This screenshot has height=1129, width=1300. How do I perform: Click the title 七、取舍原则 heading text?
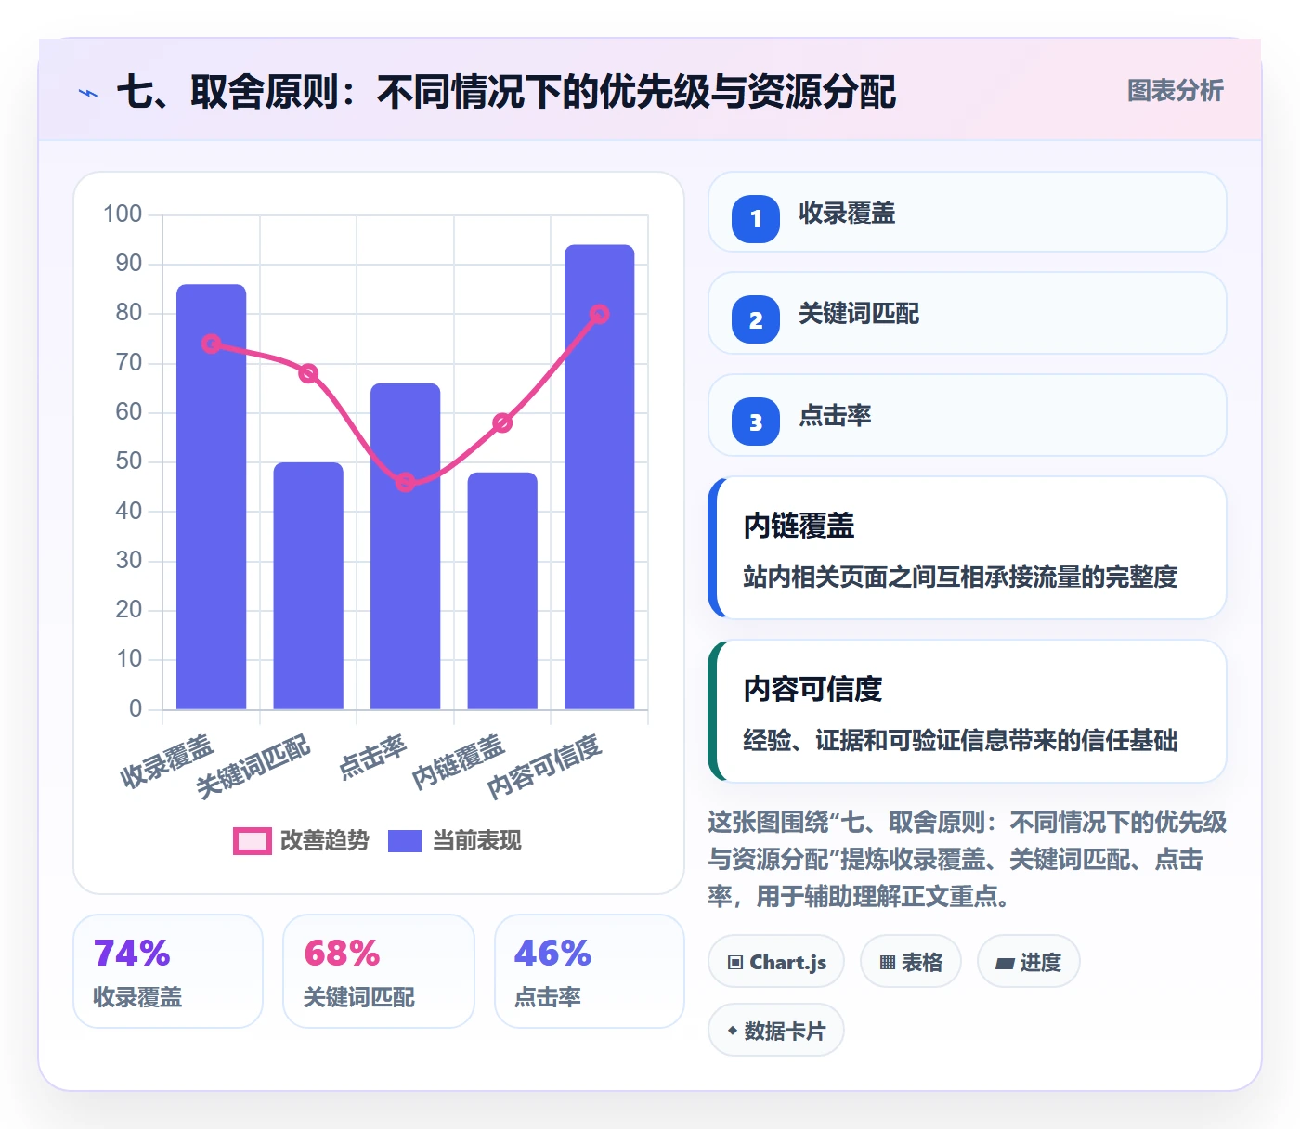[507, 92]
